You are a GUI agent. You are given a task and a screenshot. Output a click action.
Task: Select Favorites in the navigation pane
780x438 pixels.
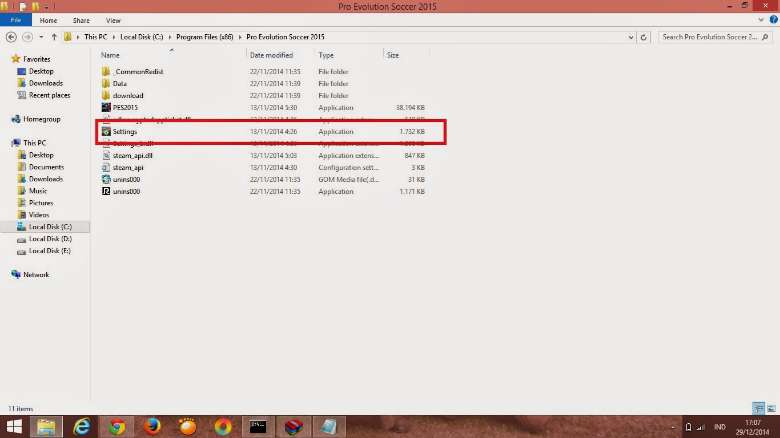[37, 59]
